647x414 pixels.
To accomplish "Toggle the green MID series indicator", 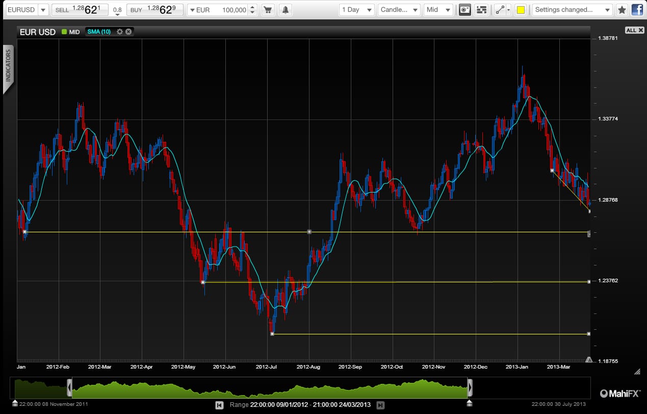I will pyautogui.click(x=64, y=32).
